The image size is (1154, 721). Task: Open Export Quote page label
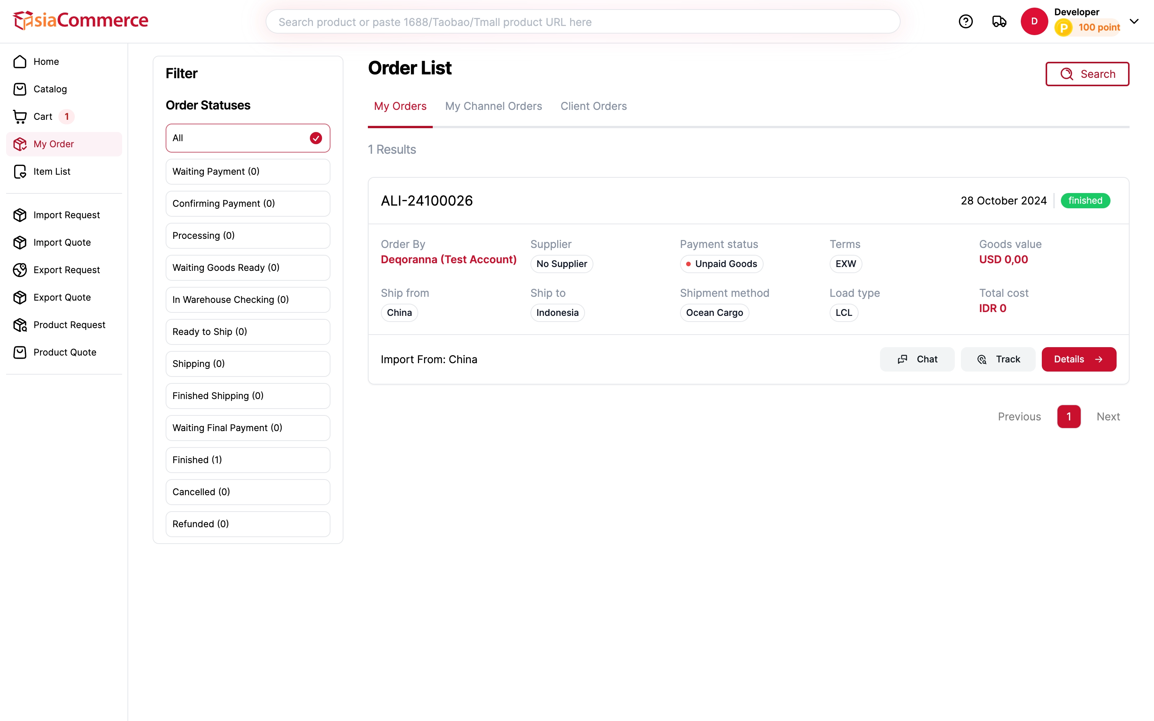click(62, 297)
